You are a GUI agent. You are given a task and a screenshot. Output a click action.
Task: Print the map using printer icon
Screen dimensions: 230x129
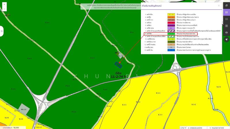[226, 33]
